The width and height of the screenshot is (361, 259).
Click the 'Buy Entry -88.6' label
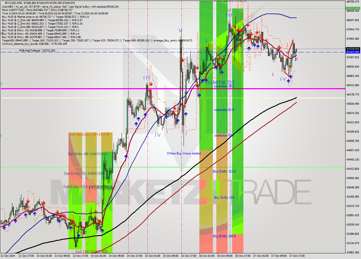point(224,236)
